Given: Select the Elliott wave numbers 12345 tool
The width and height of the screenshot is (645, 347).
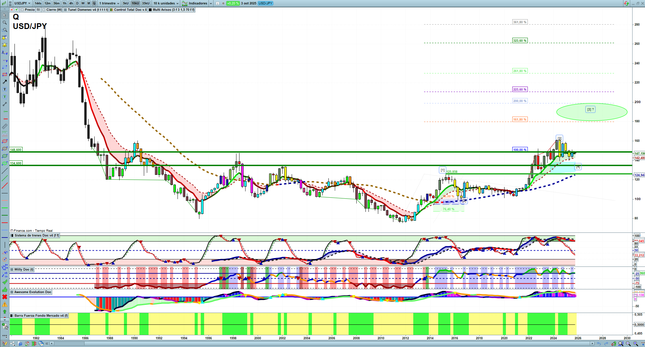Looking at the screenshot, I should (x=5, y=267).
